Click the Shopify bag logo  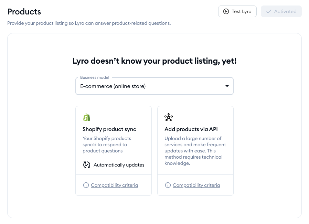pyautogui.click(x=87, y=117)
